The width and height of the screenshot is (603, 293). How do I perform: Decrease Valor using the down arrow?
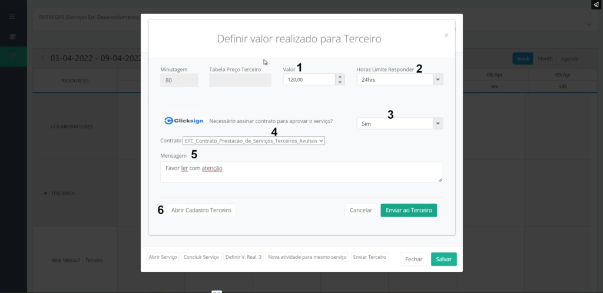pyautogui.click(x=340, y=82)
